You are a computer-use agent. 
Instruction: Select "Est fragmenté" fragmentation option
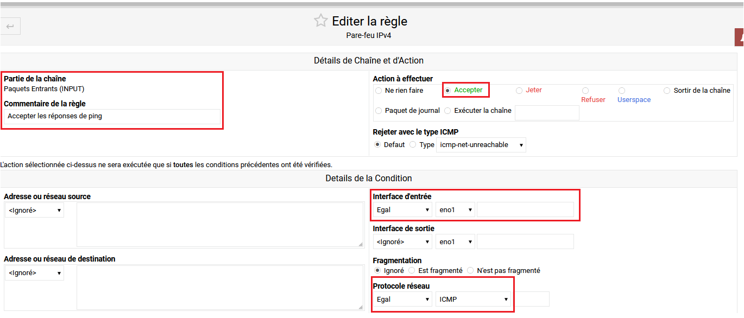pos(412,270)
